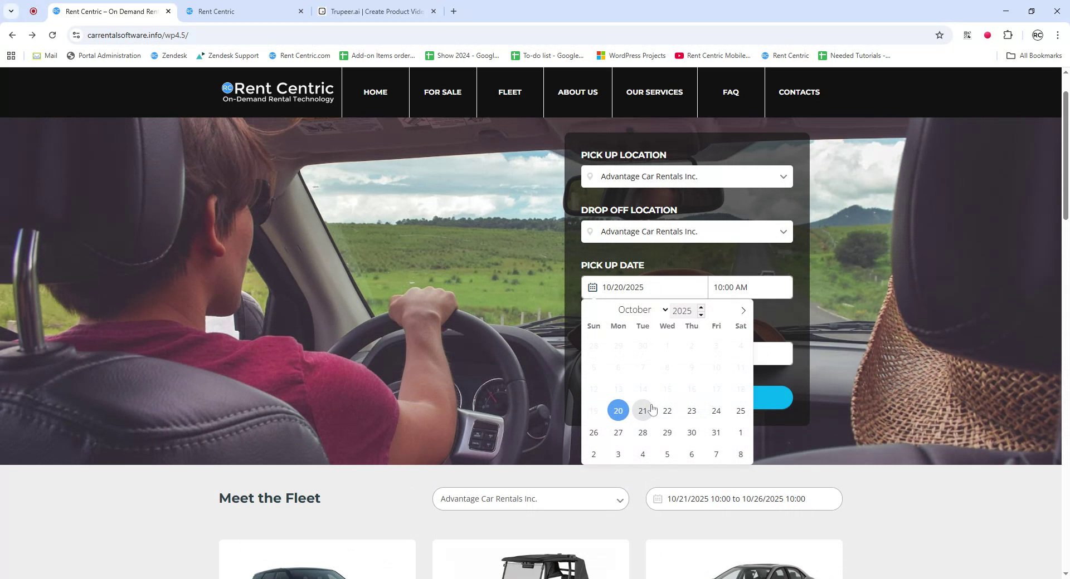
Task: Open the Zendesk bookmark
Action: coord(169,55)
